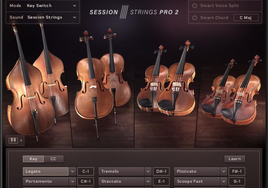Click the E-1 key assignment field
This screenshot has width=268, height=188.
click(x=161, y=181)
